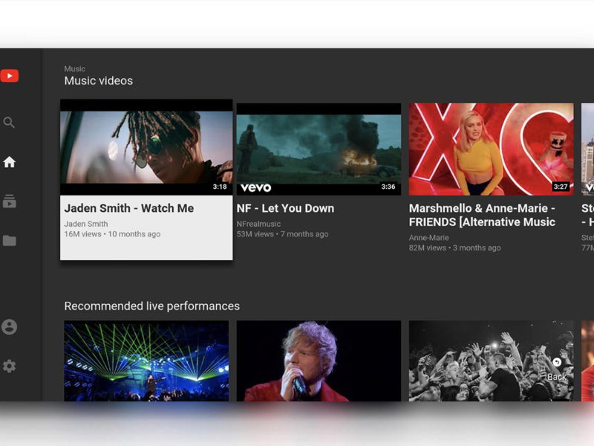
Task: Open the Search icon in the sidebar
Action: coord(10,122)
